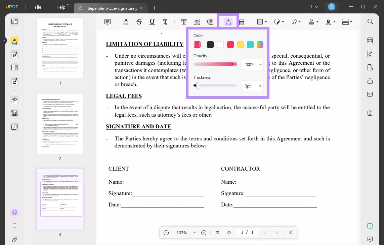Open the Crop Pages tool in left sidebar
Viewport: 384px width, 245px height.
pos(14,113)
